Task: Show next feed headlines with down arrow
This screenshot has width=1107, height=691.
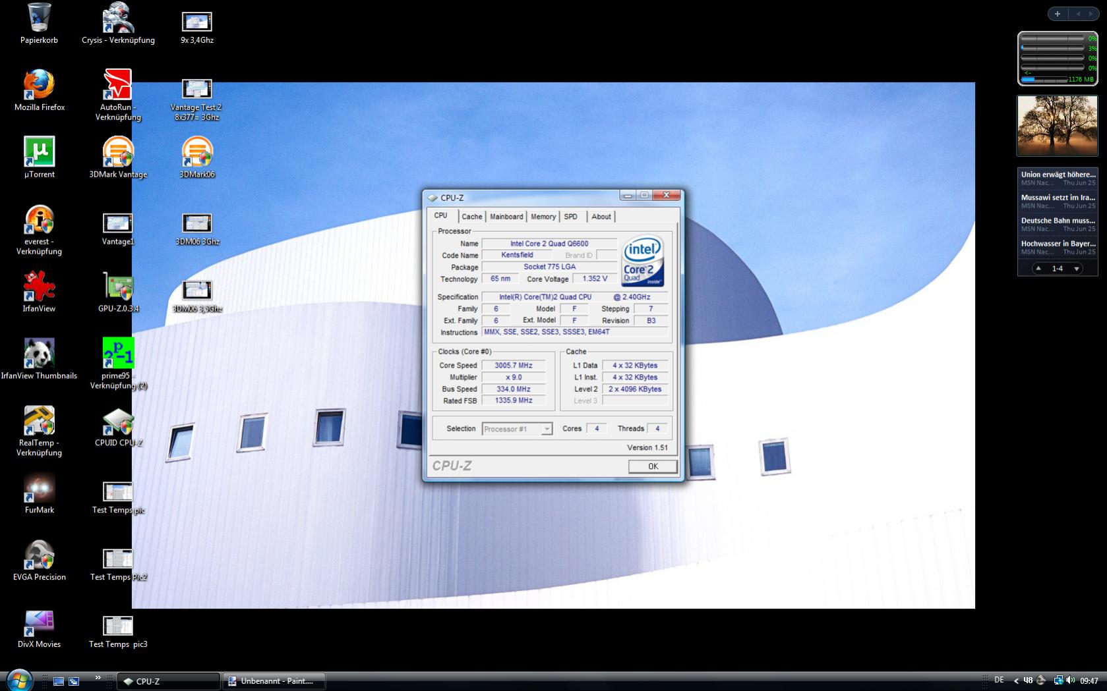Action: click(1077, 269)
